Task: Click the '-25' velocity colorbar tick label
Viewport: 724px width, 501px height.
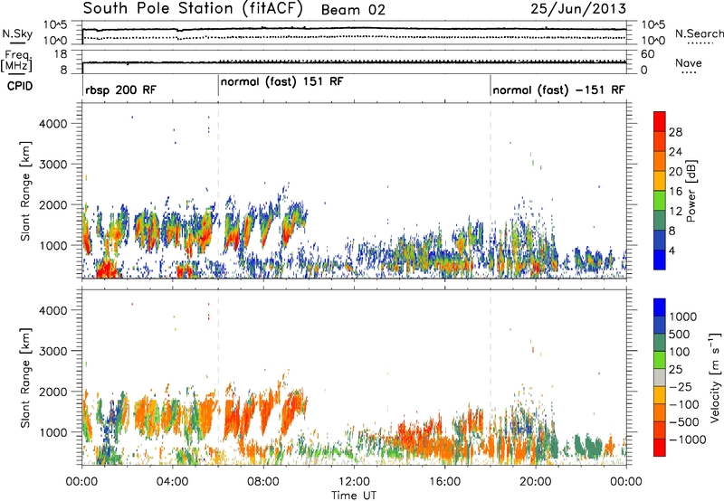Action: coord(681,386)
